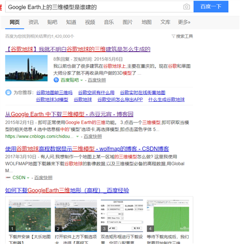Open the 贴吧 tab
Image resolution: width=240 pixels, height=244 pixels.
[52, 22]
